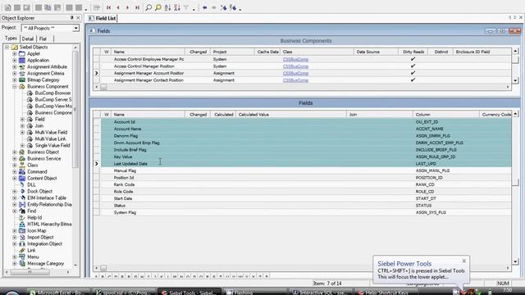Select Class icon in tree
Screen dimensions: 525x295
pyautogui.click(x=22, y=166)
